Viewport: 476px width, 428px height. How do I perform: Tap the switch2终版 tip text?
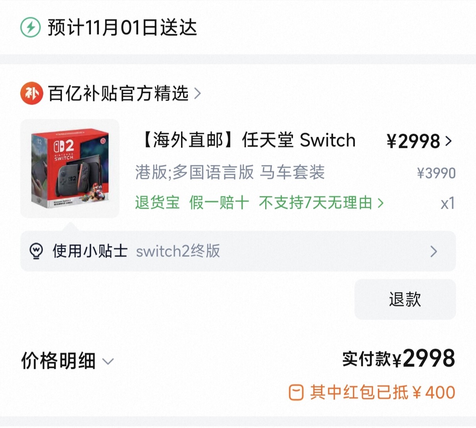[x=178, y=252]
